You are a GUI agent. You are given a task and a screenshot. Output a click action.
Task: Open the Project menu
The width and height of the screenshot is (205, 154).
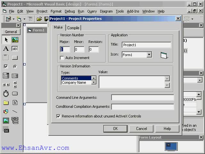click(42, 12)
